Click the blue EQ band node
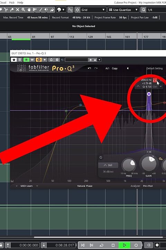This screenshot has width=166, height=250. point(81,105)
